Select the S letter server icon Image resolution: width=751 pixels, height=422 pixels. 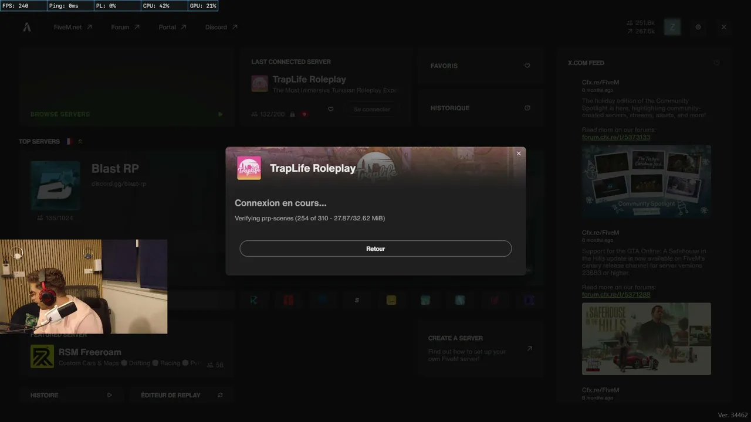click(357, 300)
